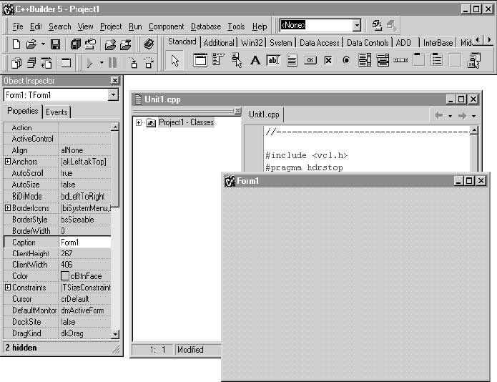Screen dimensions: 497x382
Task: Open the Component menu
Action: click(166, 26)
